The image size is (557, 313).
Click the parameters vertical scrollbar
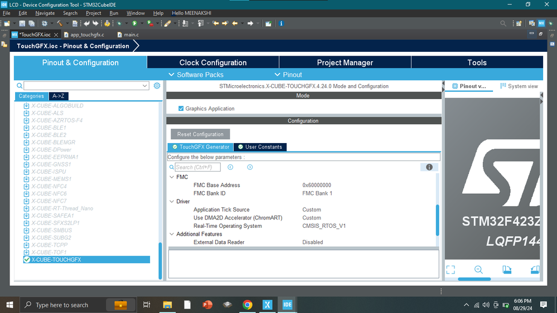tap(437, 220)
